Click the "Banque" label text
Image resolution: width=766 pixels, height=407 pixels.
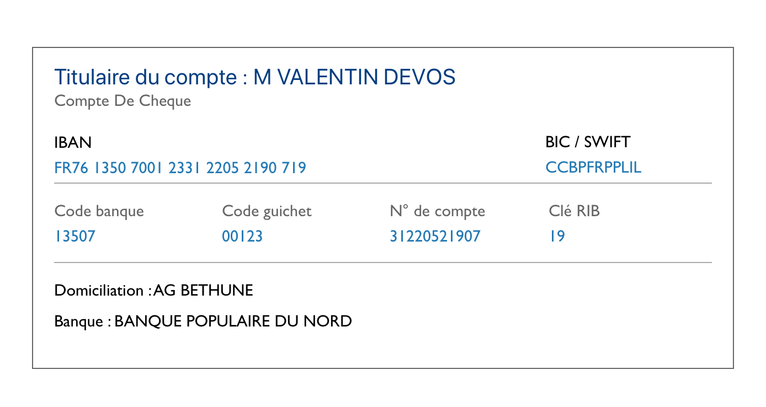pos(79,321)
